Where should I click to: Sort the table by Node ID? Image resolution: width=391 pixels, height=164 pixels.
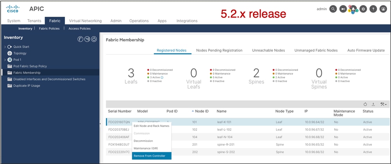coord(200,111)
